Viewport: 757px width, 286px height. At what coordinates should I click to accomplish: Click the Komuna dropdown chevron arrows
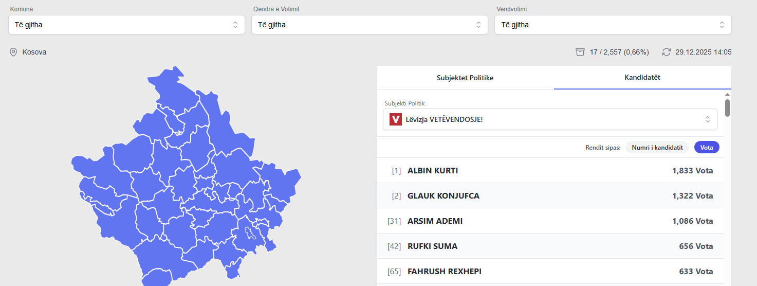(x=235, y=25)
